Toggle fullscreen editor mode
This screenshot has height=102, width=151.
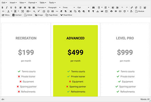pyautogui.click(x=23, y=11)
